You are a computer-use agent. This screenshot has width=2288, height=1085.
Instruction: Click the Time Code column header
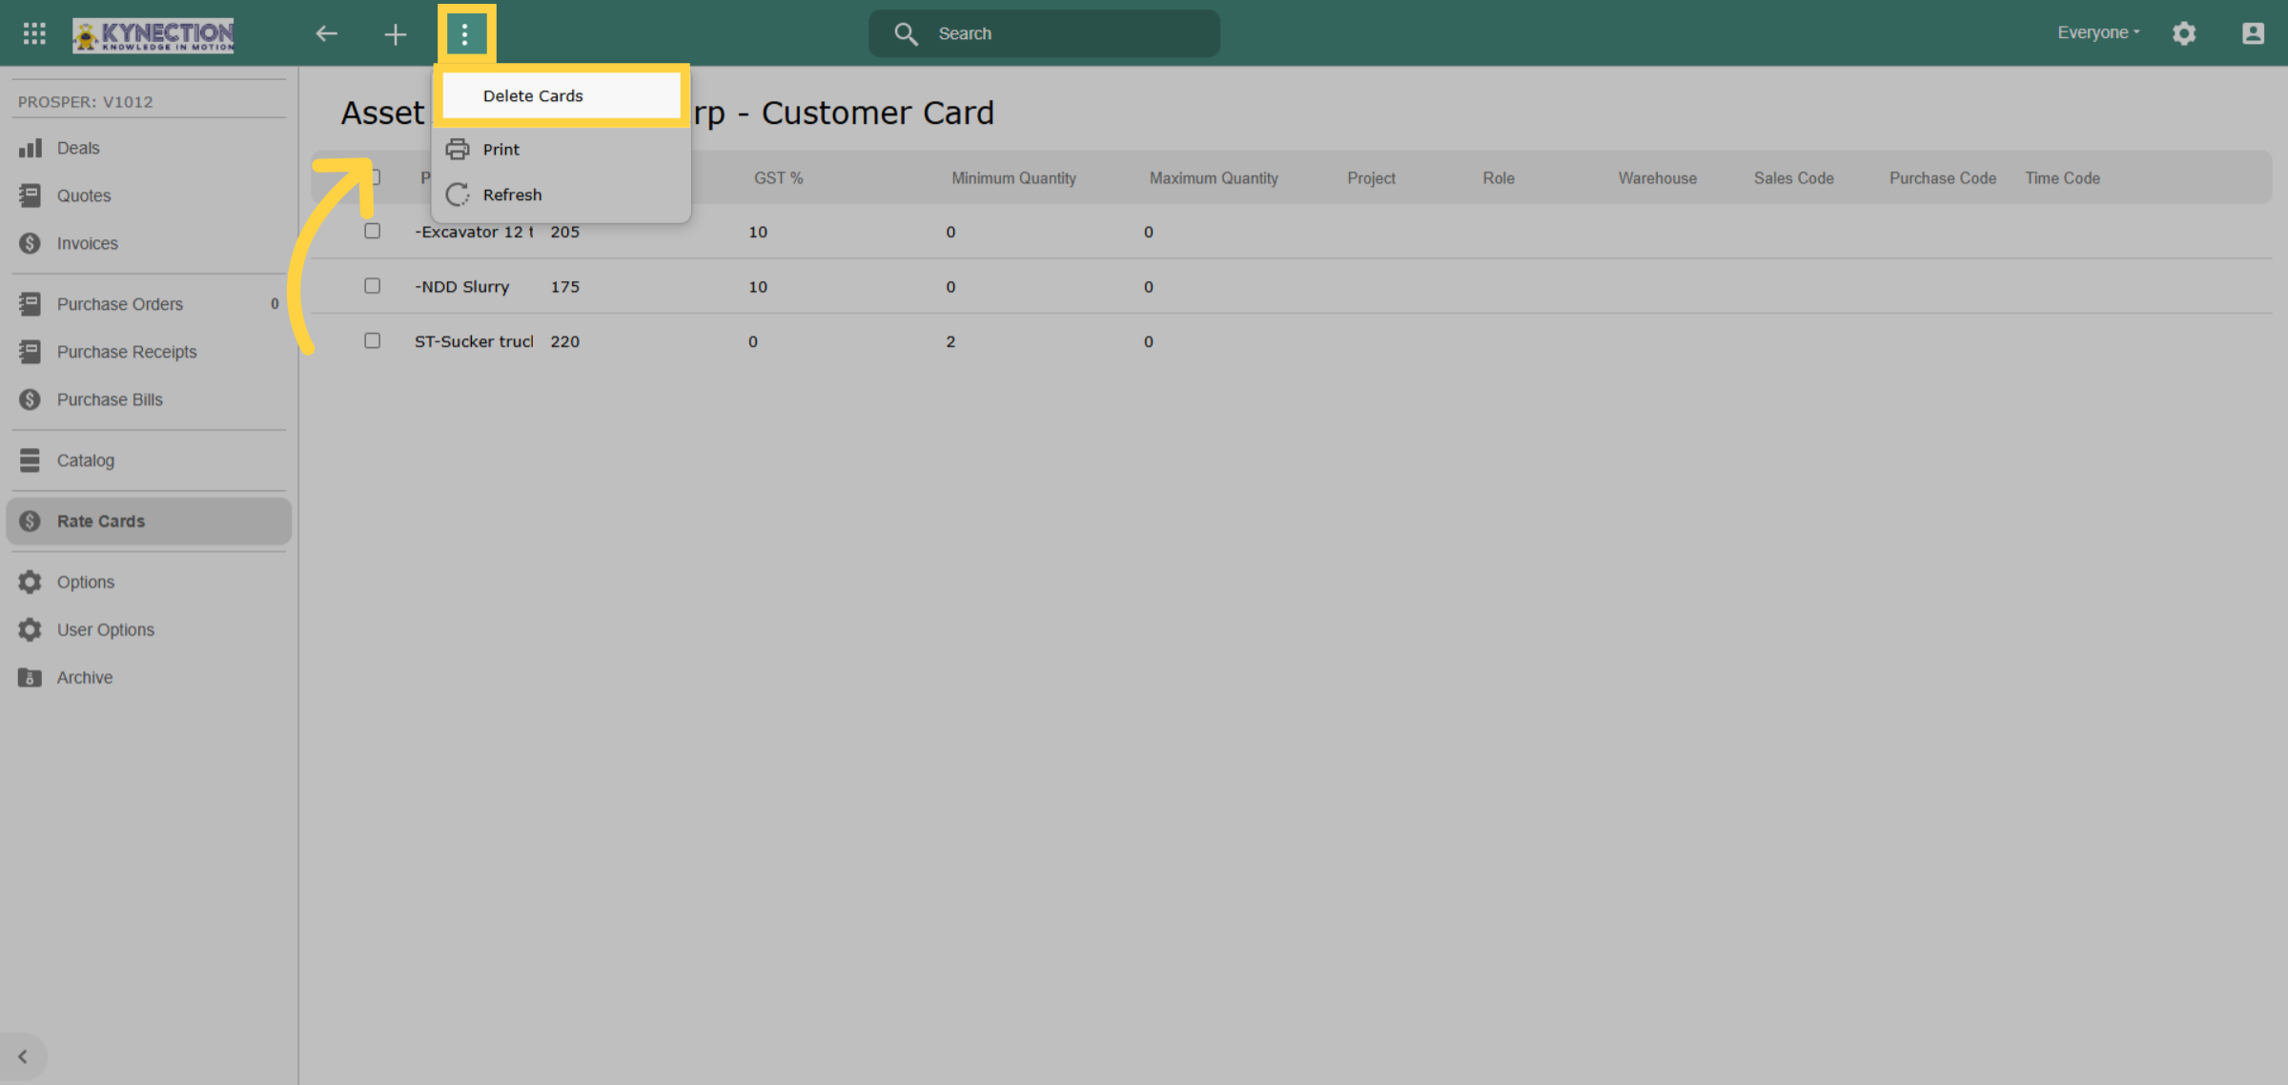coord(2063,178)
